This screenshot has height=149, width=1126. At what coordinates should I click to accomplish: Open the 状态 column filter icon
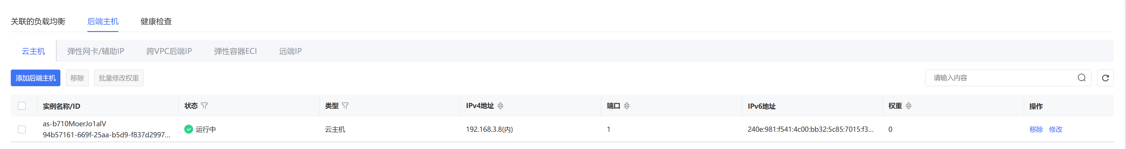(x=205, y=106)
